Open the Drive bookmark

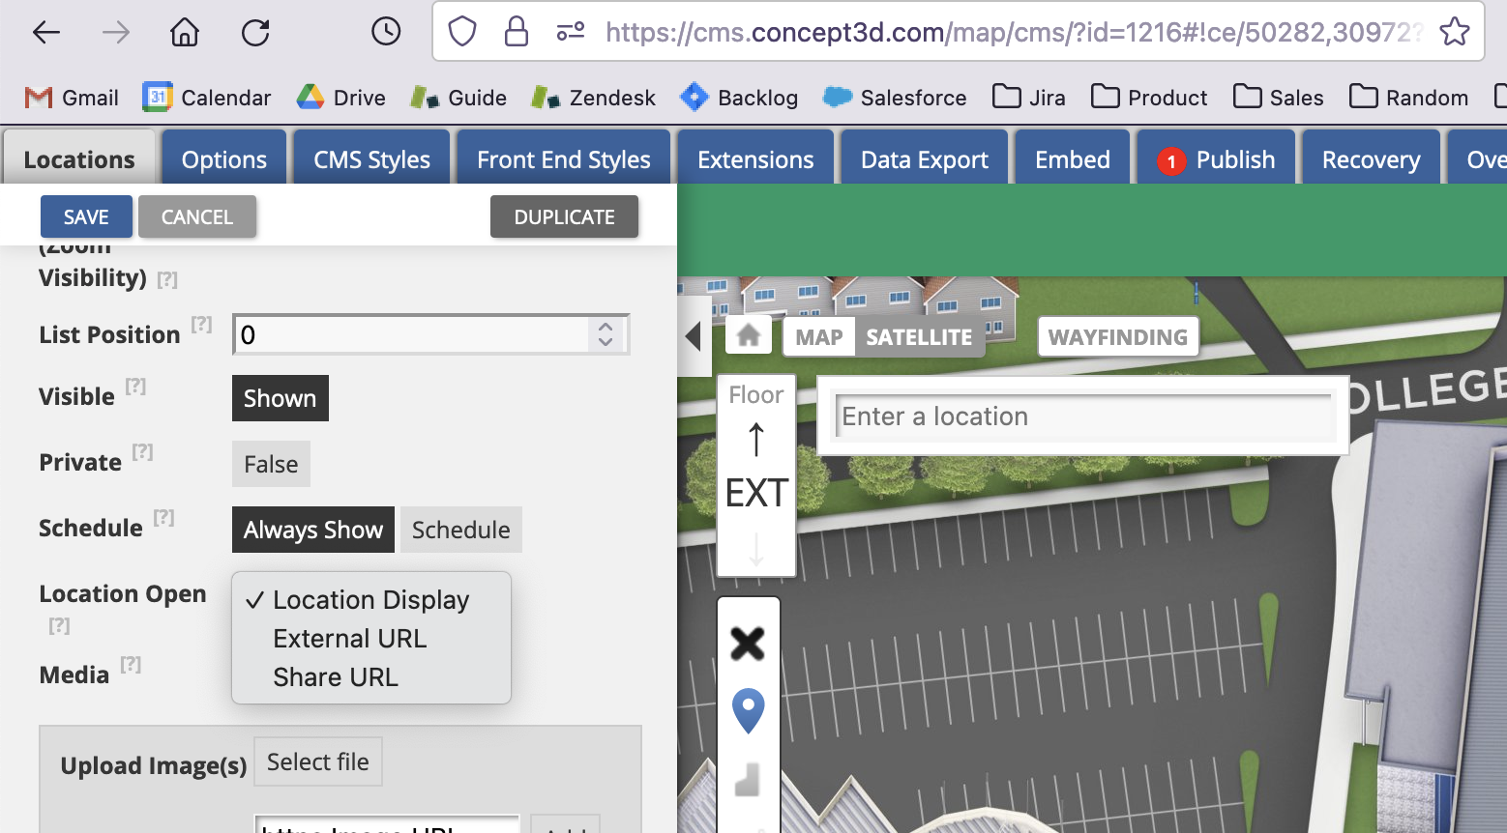(340, 98)
